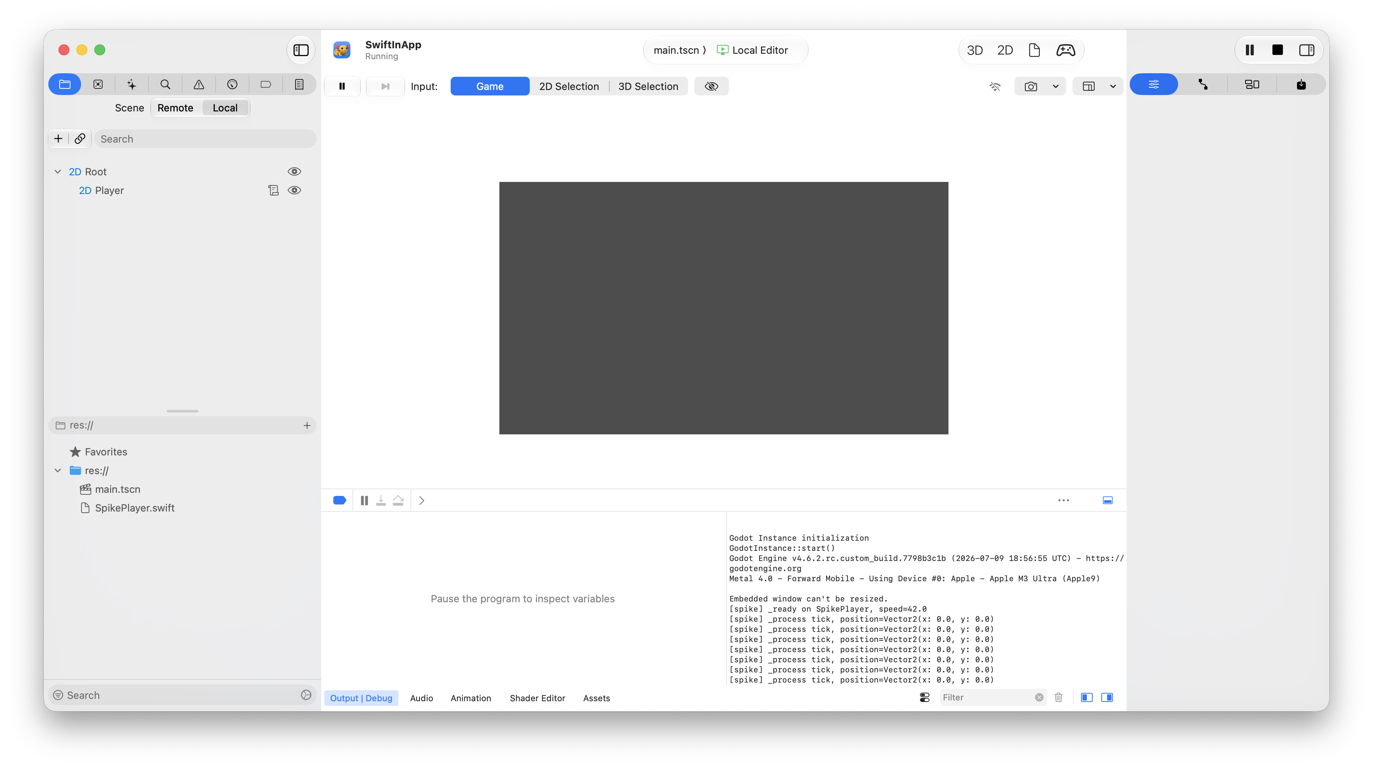Image resolution: width=1373 pixels, height=769 pixels.
Task: Toggle visibility of Player node
Action: [294, 190]
